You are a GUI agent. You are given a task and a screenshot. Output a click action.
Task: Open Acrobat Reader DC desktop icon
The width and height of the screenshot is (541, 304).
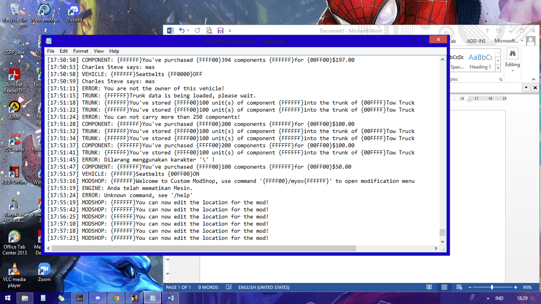[14, 81]
